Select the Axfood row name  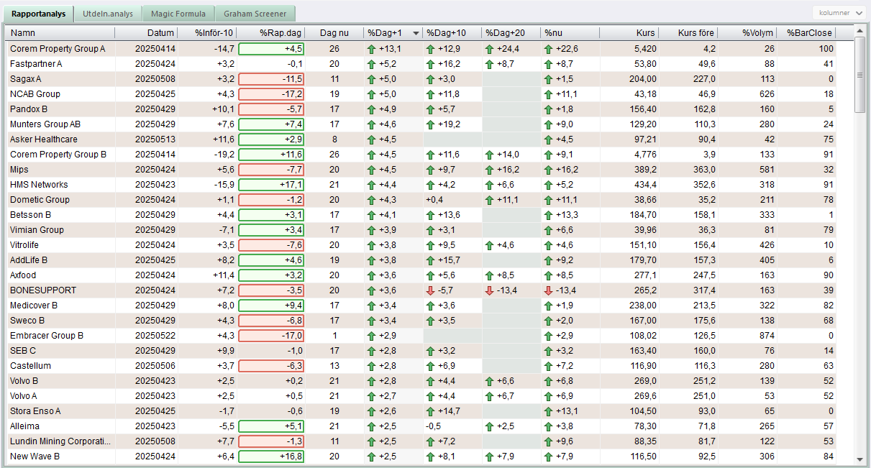coord(23,275)
